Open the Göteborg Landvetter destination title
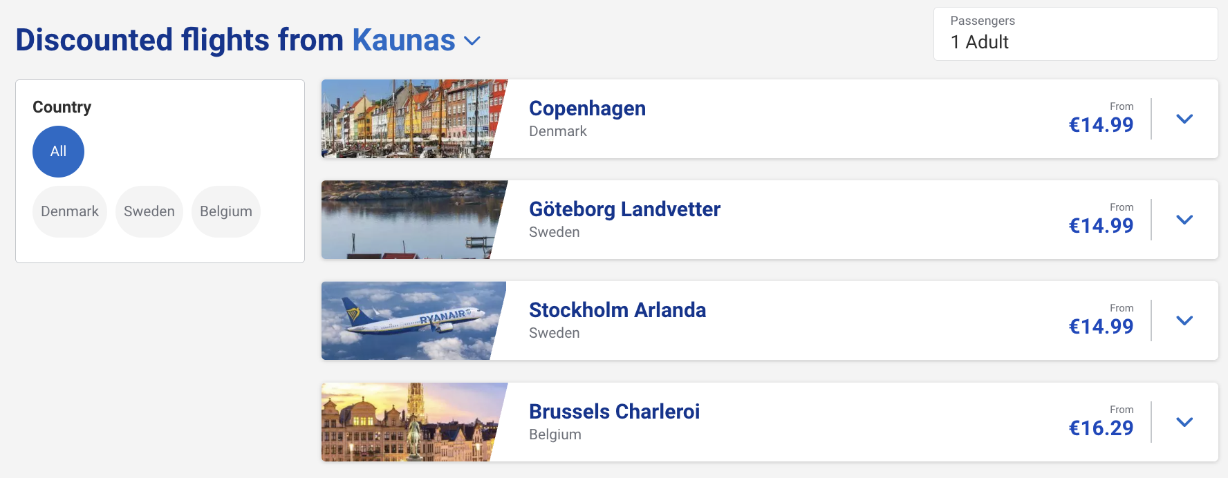This screenshot has width=1228, height=478. click(624, 209)
